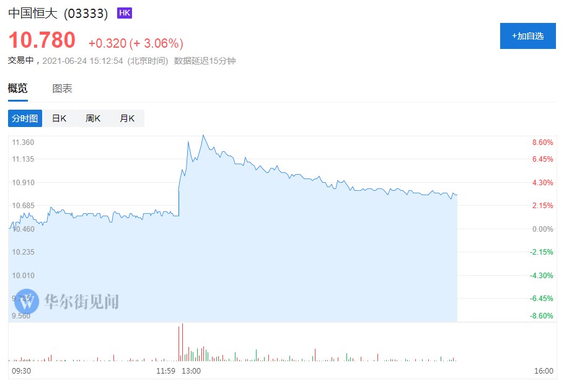Viewport: 564px width, 386px height.
Task: Click the purple HK market badge
Action: coord(124,13)
